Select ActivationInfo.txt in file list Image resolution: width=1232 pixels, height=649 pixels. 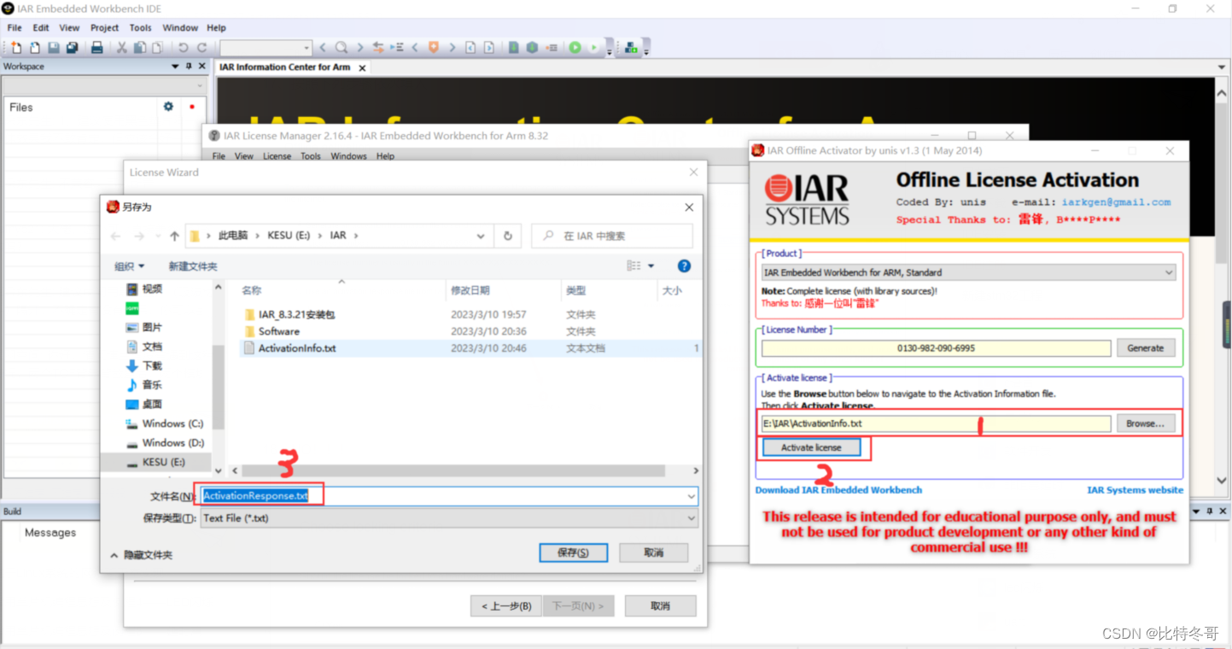[x=297, y=348]
